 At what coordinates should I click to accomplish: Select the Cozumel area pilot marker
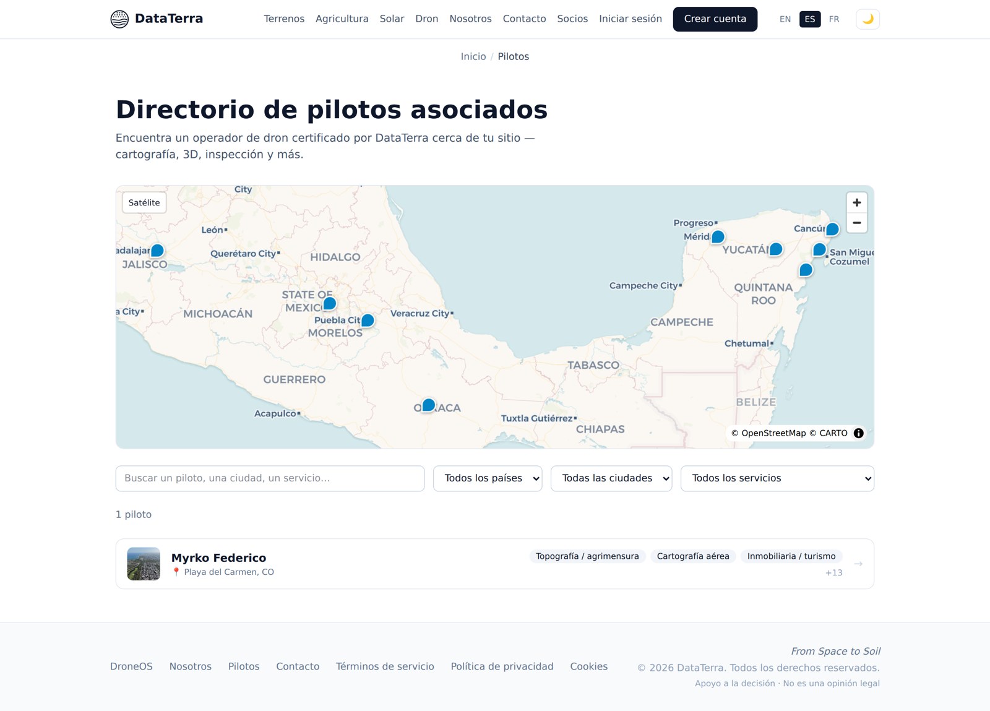[x=819, y=250]
